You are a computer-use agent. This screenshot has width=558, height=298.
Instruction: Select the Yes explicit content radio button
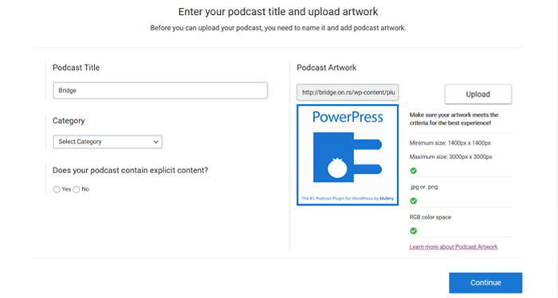57,189
